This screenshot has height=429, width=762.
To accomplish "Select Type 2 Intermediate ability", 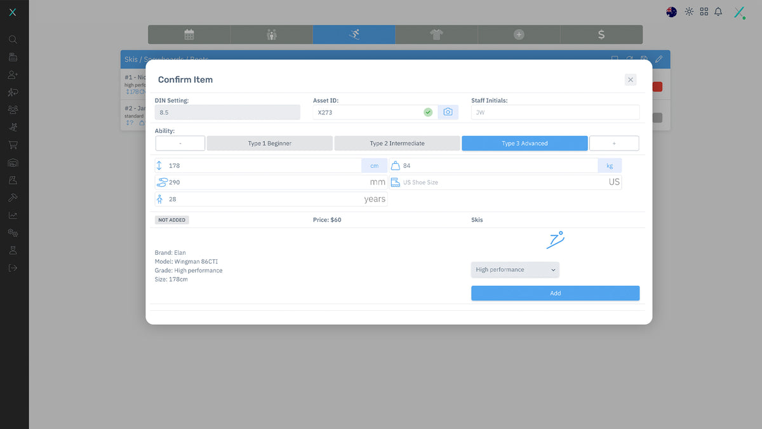I will pos(397,144).
